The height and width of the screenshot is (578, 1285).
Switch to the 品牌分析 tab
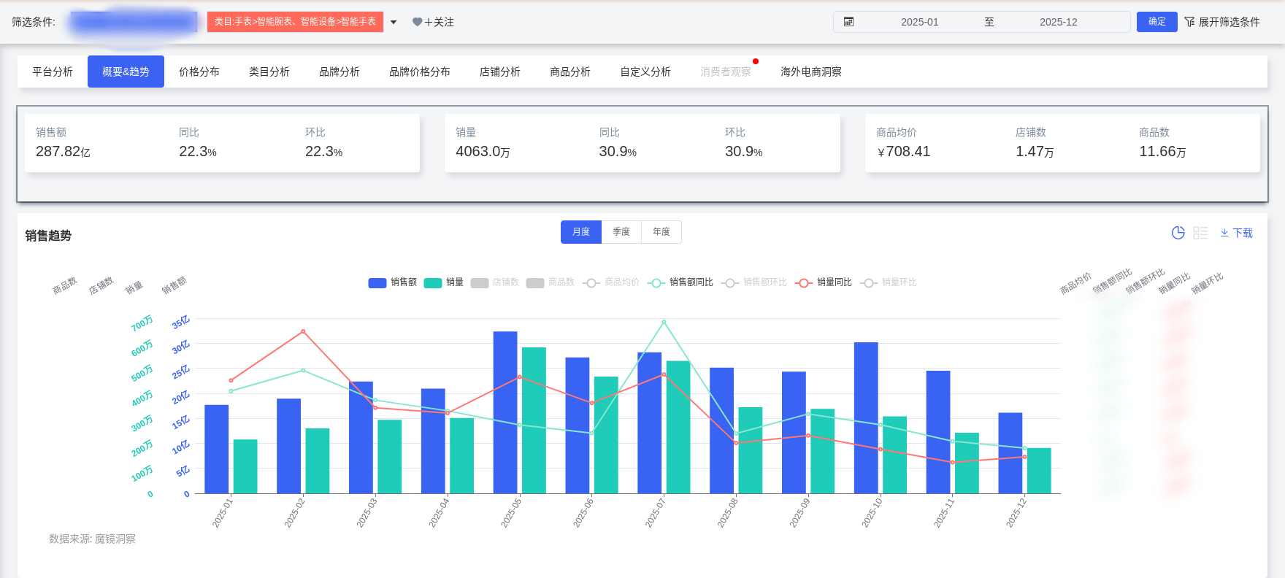(x=340, y=72)
